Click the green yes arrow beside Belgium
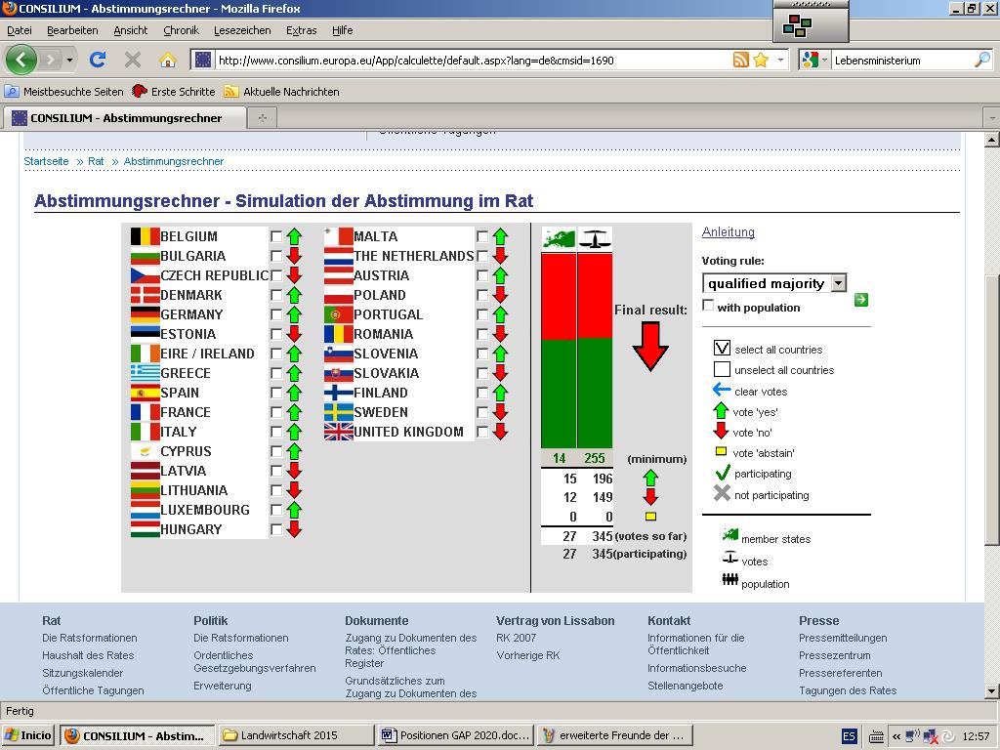The image size is (1000, 750). click(294, 236)
